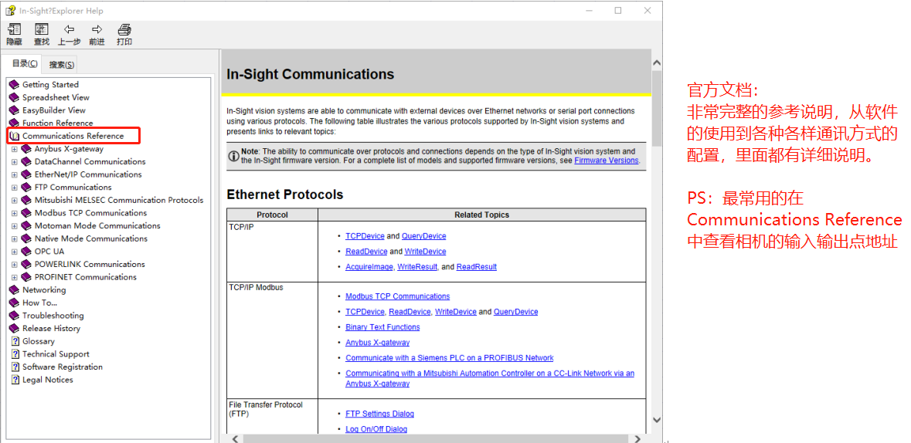
Task: Open the Log On/Off Dialog link
Action: point(376,429)
